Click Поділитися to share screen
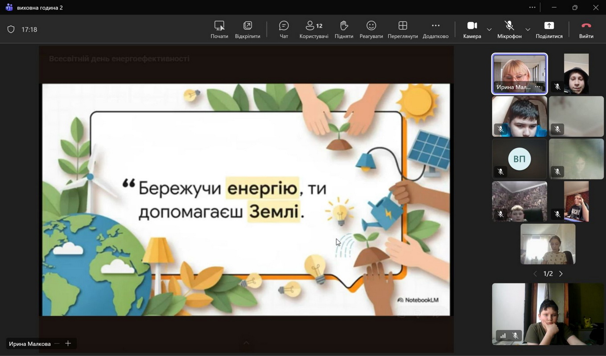 [x=549, y=29]
